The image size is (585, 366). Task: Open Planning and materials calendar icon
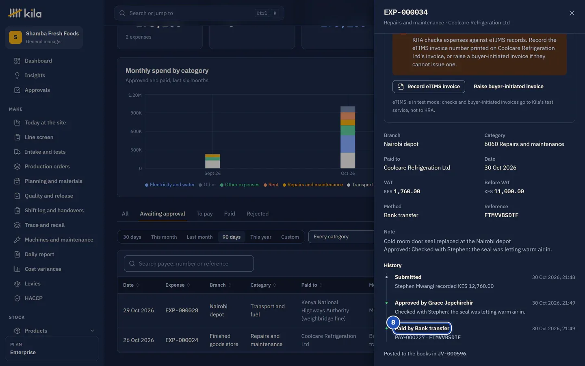(x=17, y=181)
